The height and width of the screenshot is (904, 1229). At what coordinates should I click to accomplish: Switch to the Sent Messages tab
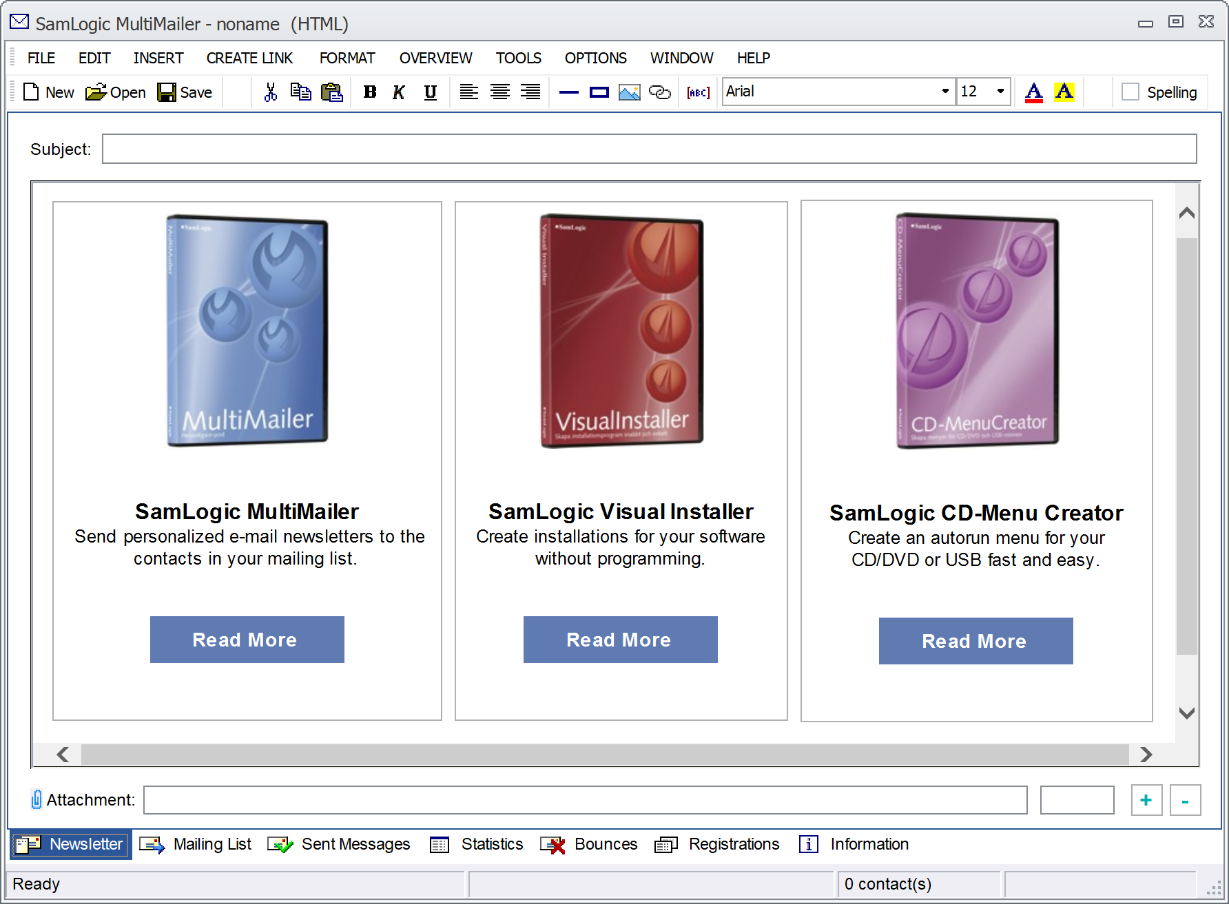pos(339,844)
